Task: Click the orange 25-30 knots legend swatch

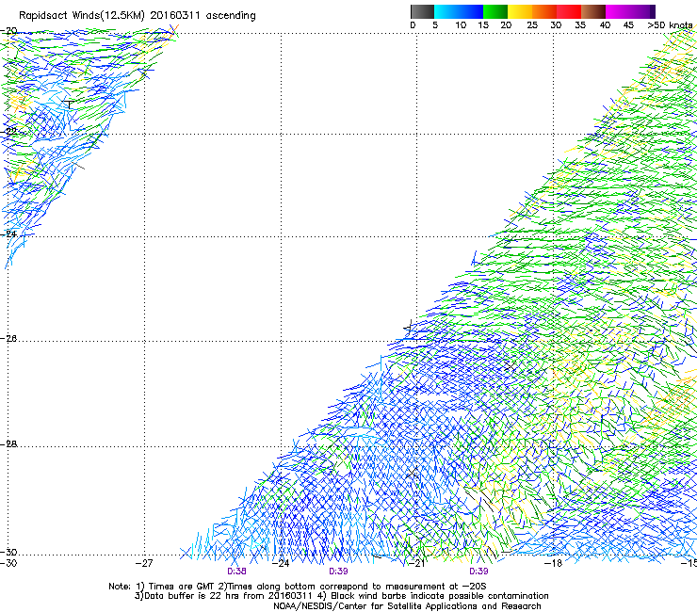Action: 544,11
